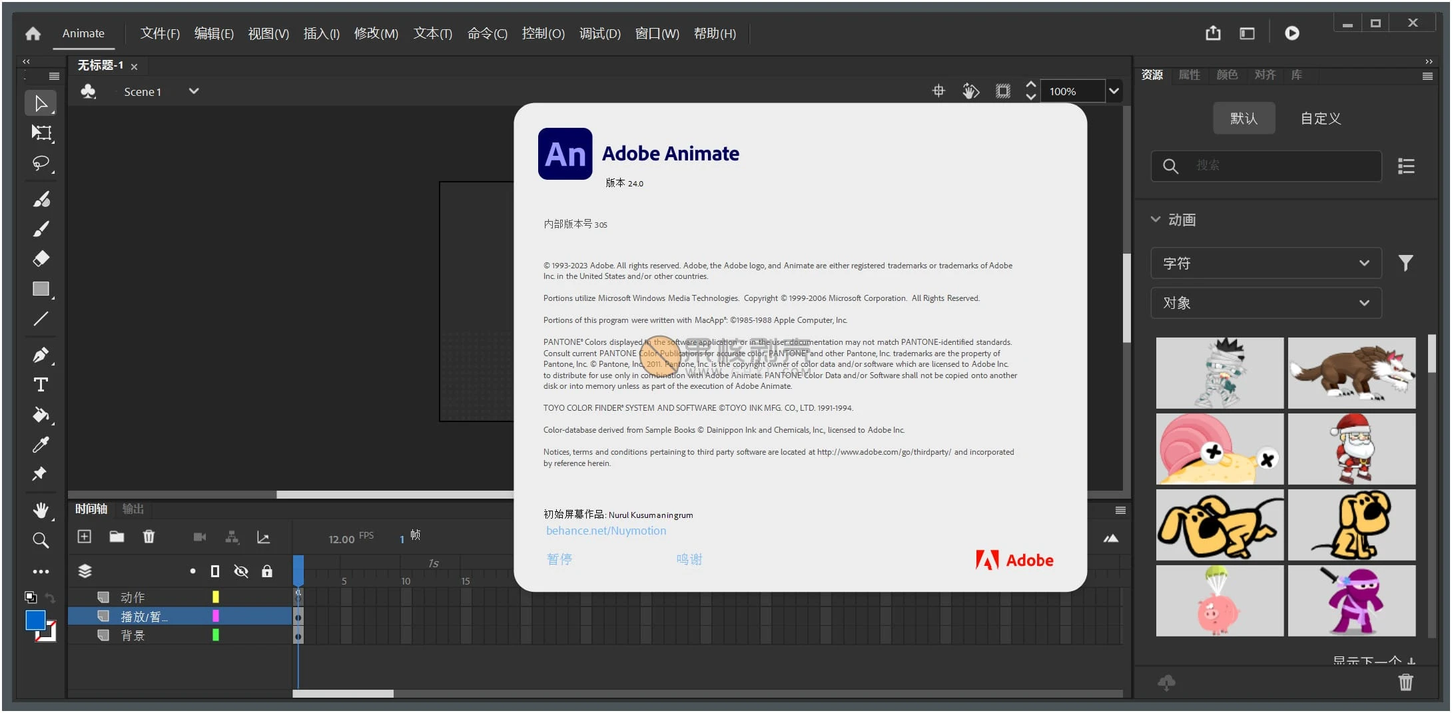
Task: Open the 对象 dropdown
Action: [x=1266, y=303]
